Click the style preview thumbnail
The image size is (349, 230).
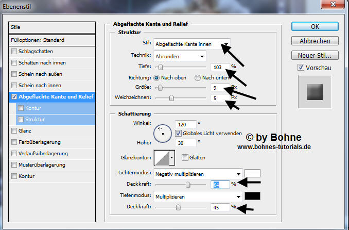[315, 92]
